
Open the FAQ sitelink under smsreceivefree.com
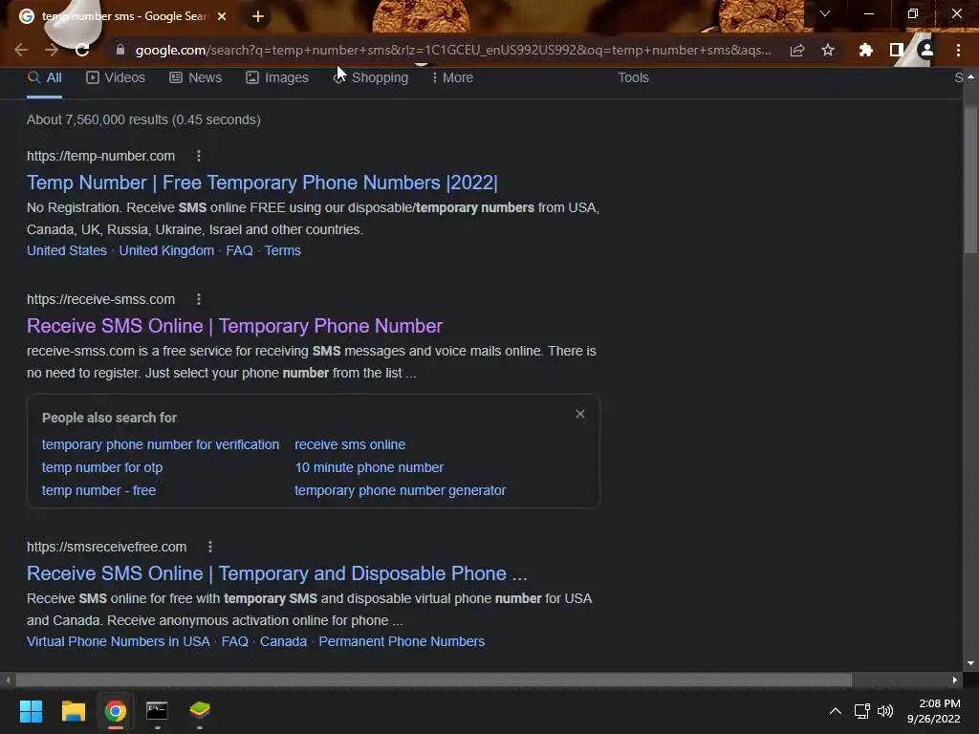235,641
